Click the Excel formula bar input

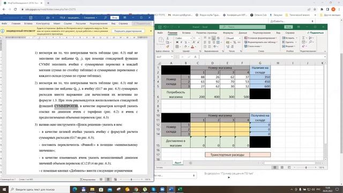click(x=261, y=57)
